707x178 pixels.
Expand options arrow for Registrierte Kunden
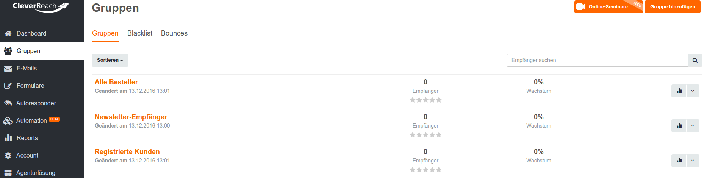pyautogui.click(x=693, y=161)
